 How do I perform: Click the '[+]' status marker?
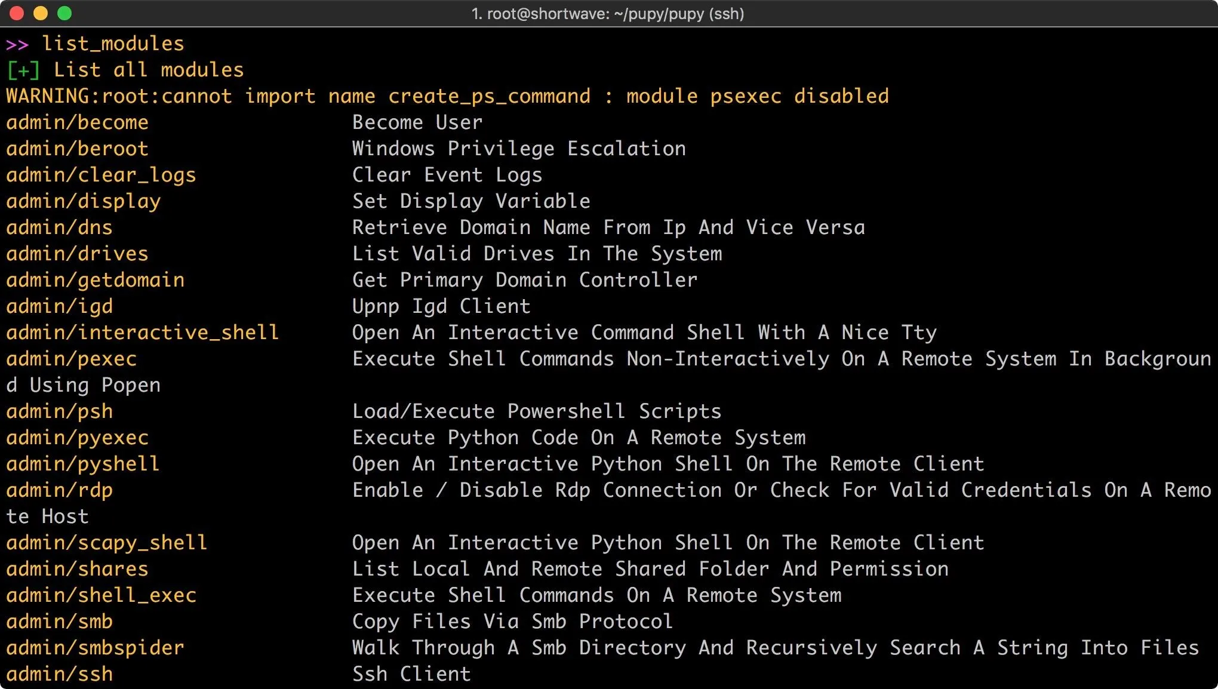pyautogui.click(x=23, y=70)
